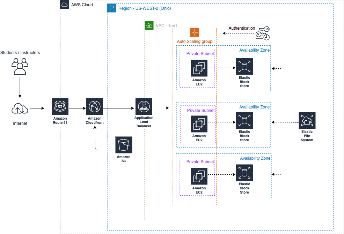Viewport: 344px width, 234px height.
Task: Click the 'Amazon S3' caption
Action: point(124,159)
